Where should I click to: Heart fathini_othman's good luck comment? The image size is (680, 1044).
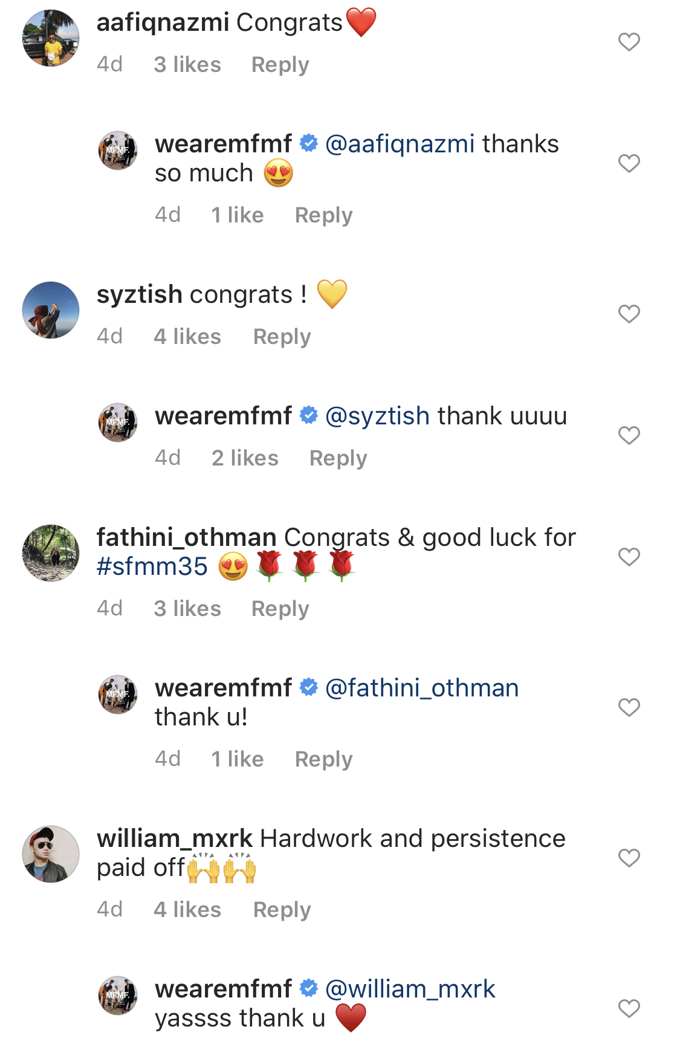point(629,557)
